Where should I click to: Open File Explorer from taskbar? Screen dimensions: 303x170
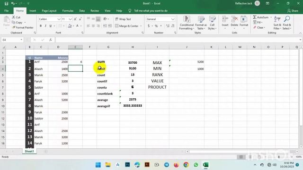click(108, 165)
